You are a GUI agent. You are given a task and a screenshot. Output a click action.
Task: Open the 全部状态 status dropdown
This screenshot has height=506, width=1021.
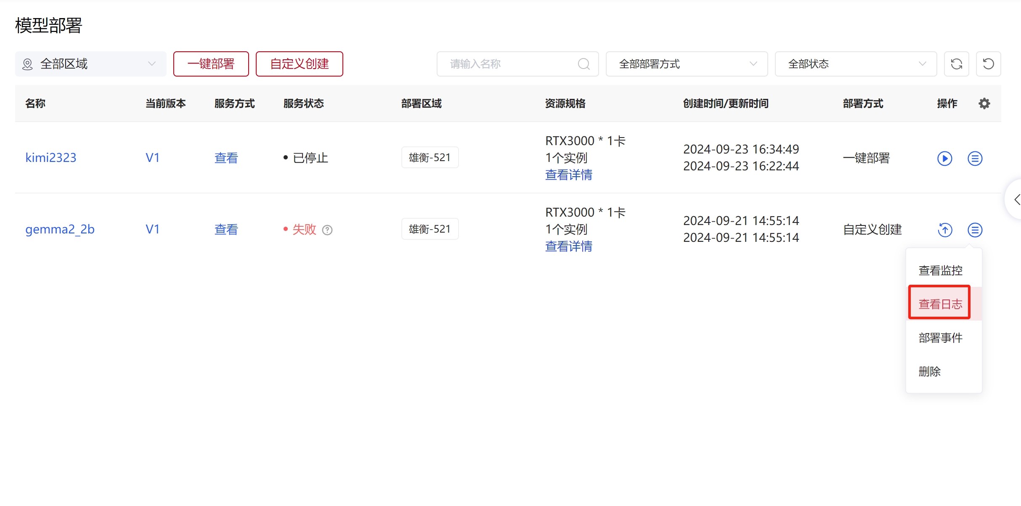(x=856, y=64)
